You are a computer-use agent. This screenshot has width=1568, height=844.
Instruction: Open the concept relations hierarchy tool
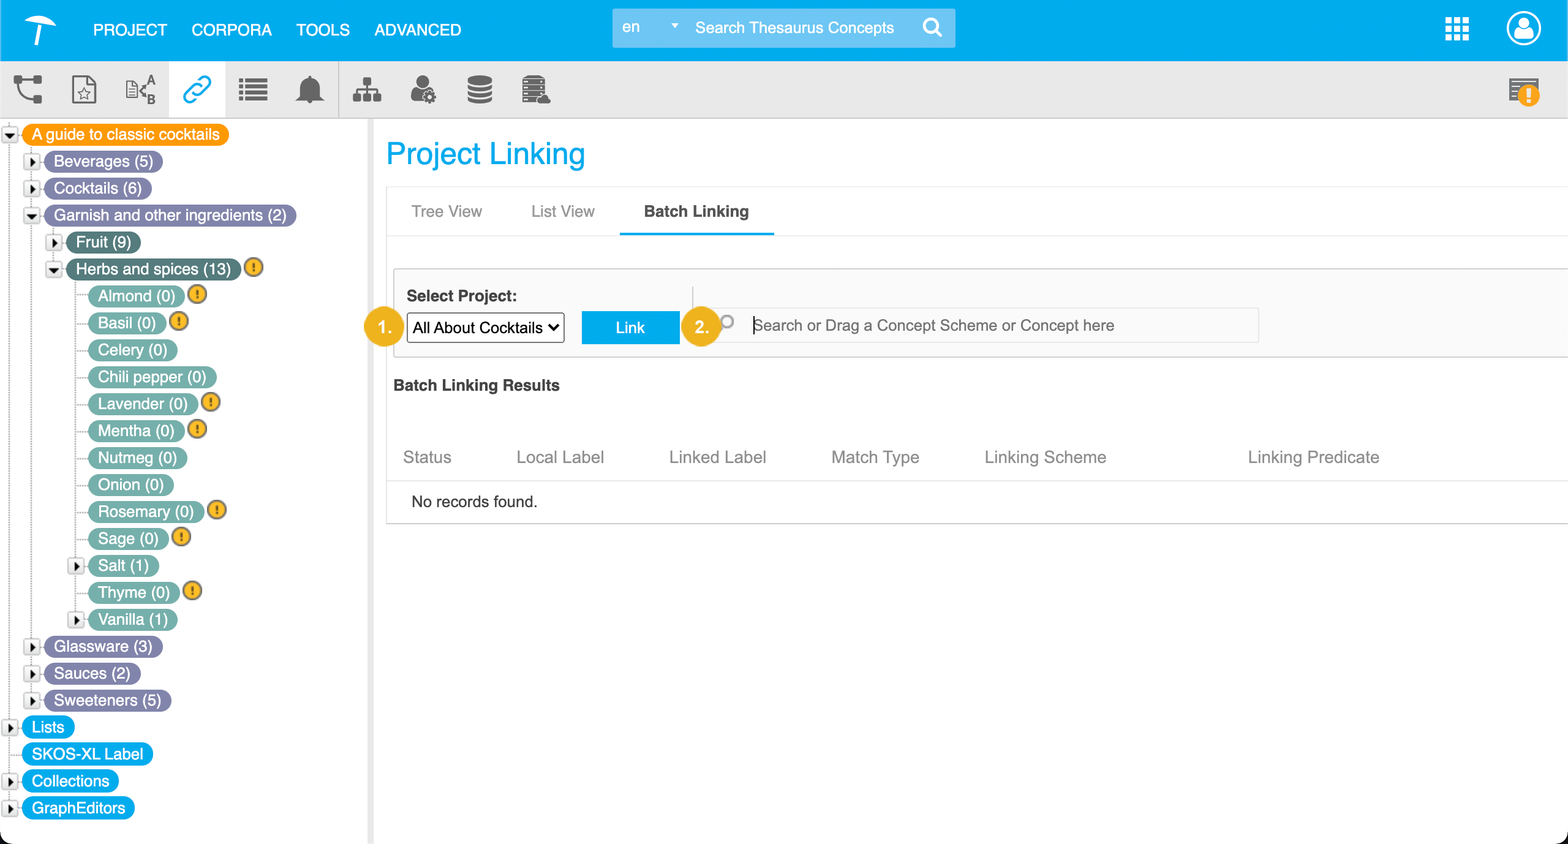coord(28,89)
